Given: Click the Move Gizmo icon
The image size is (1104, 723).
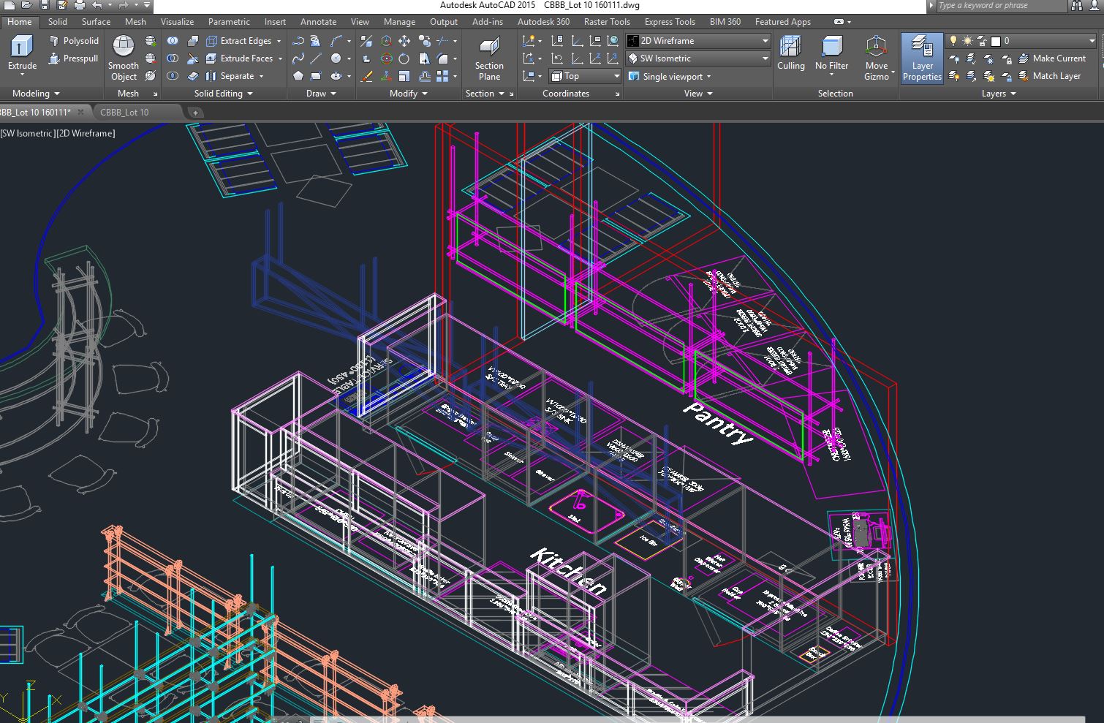Looking at the screenshot, I should pyautogui.click(x=876, y=57).
